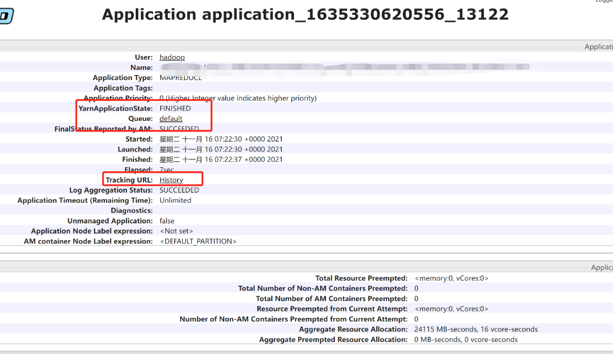613x354 pixels.
Task: Click the Non-AM Containers Preempted from Current Attempt count
Action: tap(416, 319)
